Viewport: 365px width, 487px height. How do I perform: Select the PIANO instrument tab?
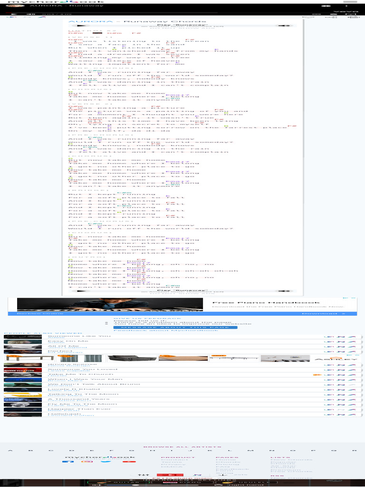tap(182, 482)
